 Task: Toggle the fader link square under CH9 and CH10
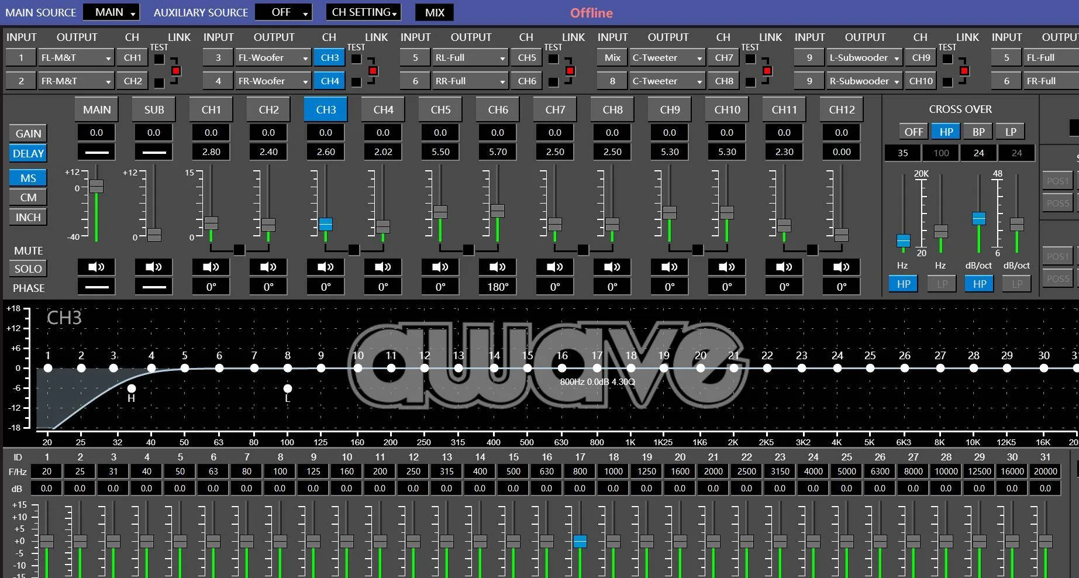click(697, 250)
